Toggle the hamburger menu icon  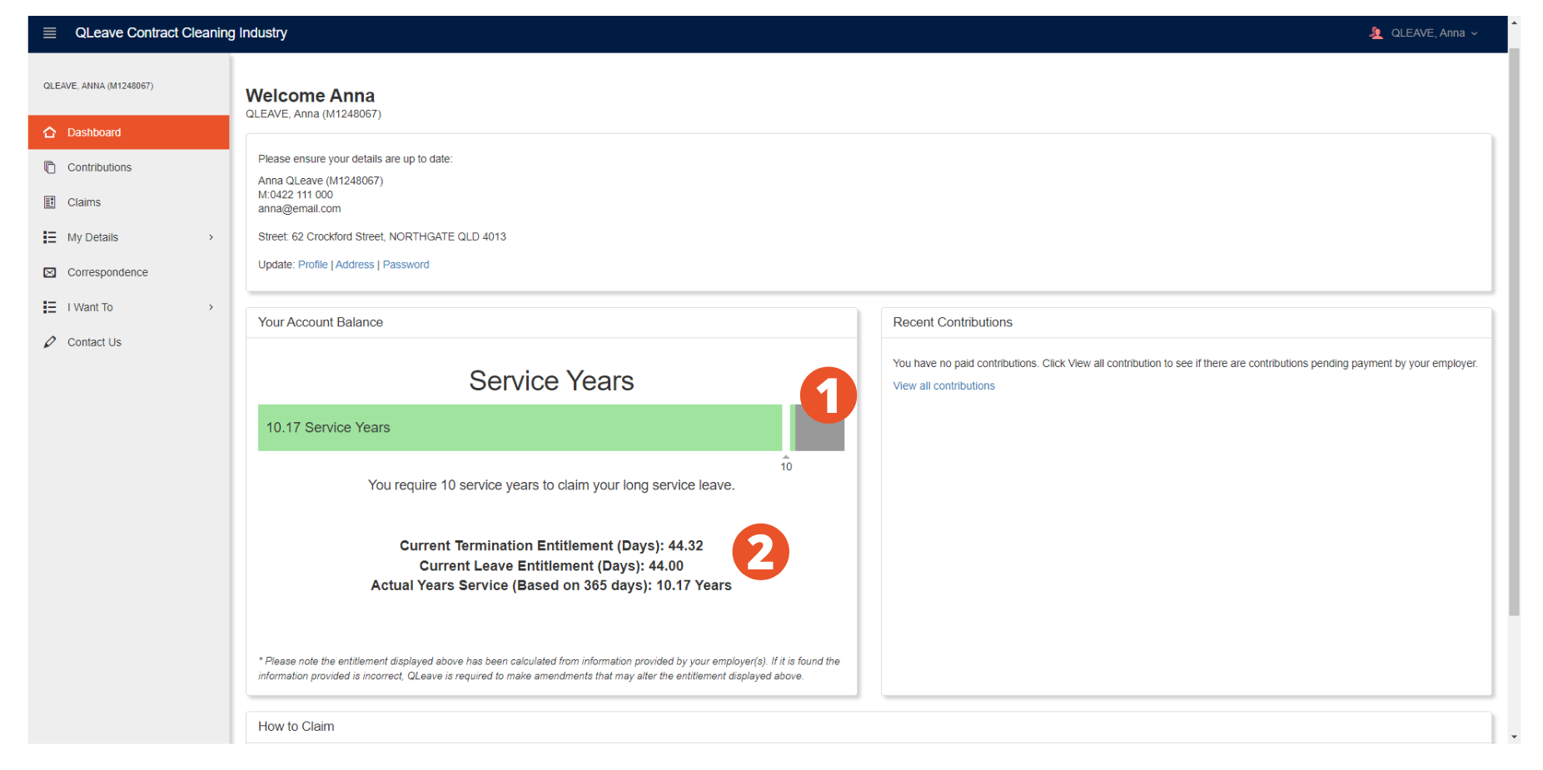(x=50, y=33)
